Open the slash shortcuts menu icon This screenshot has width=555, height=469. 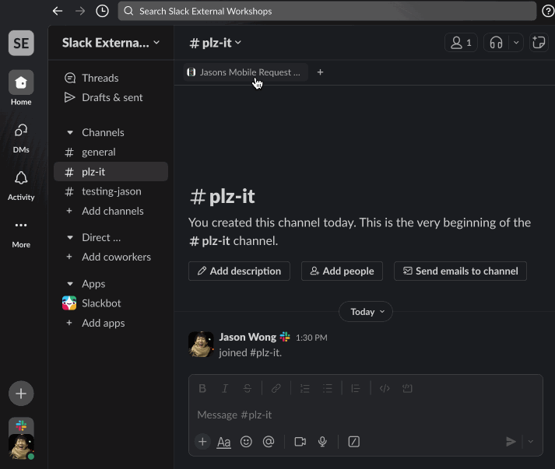coord(354,442)
